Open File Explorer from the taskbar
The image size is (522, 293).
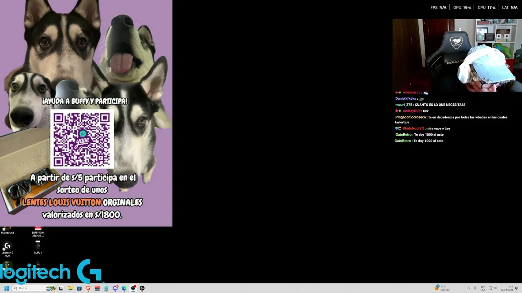(x=70, y=288)
